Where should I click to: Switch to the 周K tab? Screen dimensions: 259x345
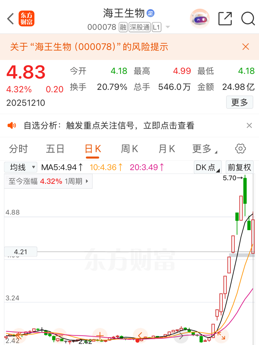coord(129,149)
